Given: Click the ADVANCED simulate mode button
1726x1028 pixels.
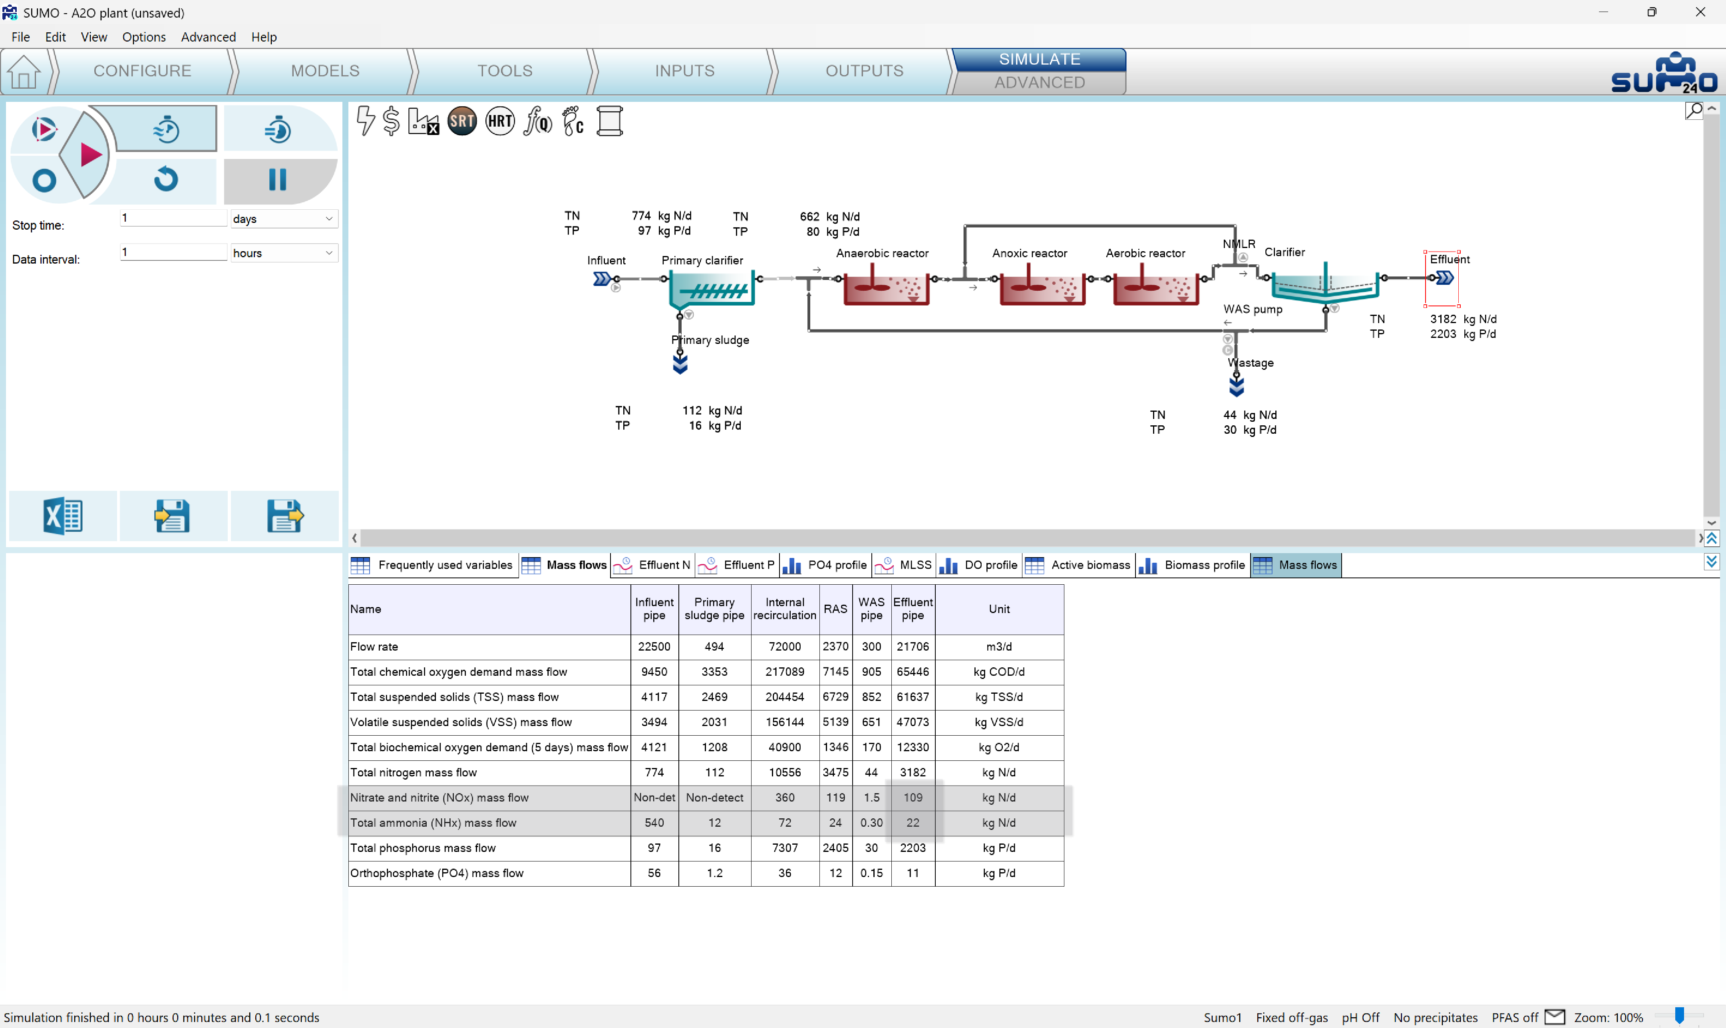Looking at the screenshot, I should (x=1039, y=83).
